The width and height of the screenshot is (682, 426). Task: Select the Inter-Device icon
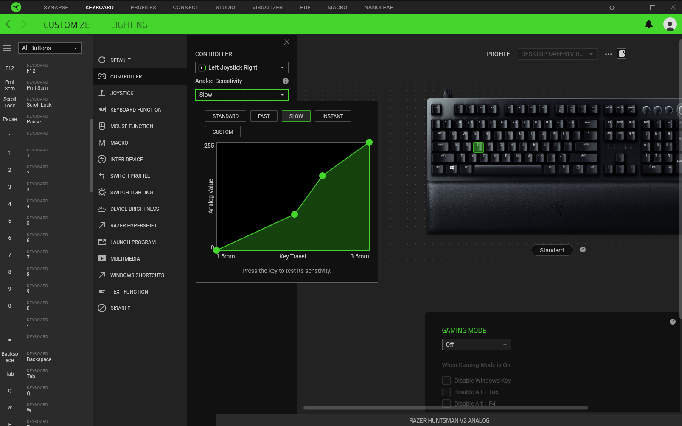102,159
